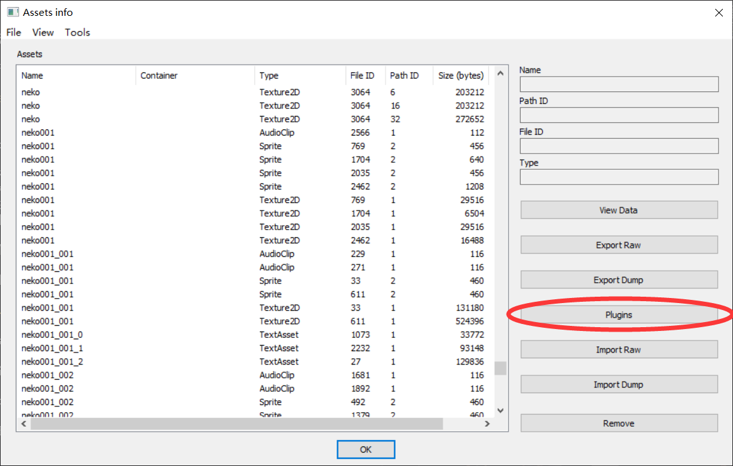The image size is (733, 466).
Task: Click the Assets info window icon
Action: 13,12
